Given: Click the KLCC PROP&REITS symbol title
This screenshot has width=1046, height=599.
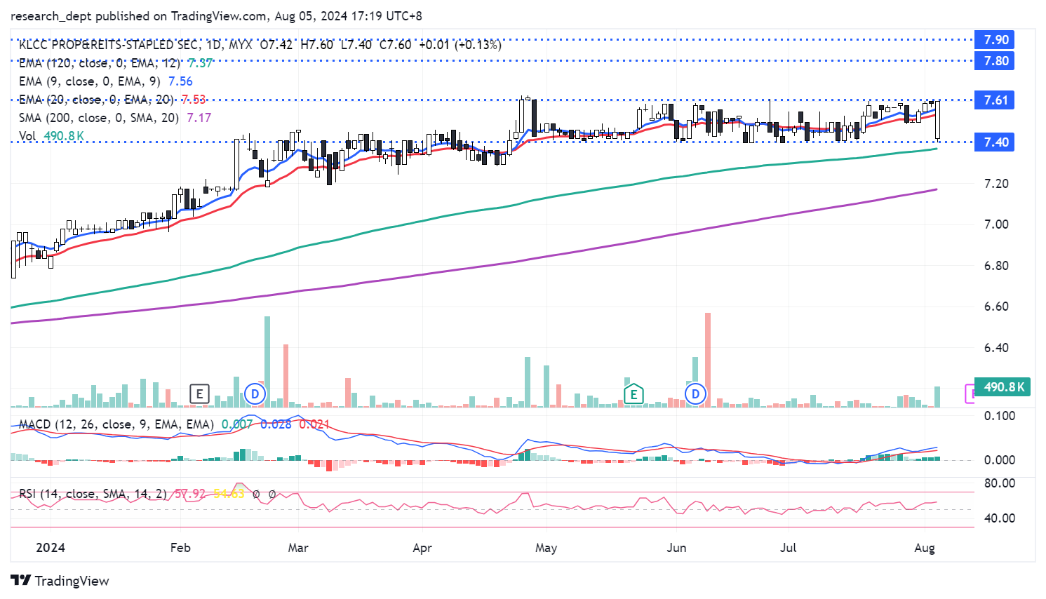Looking at the screenshot, I should (109, 45).
